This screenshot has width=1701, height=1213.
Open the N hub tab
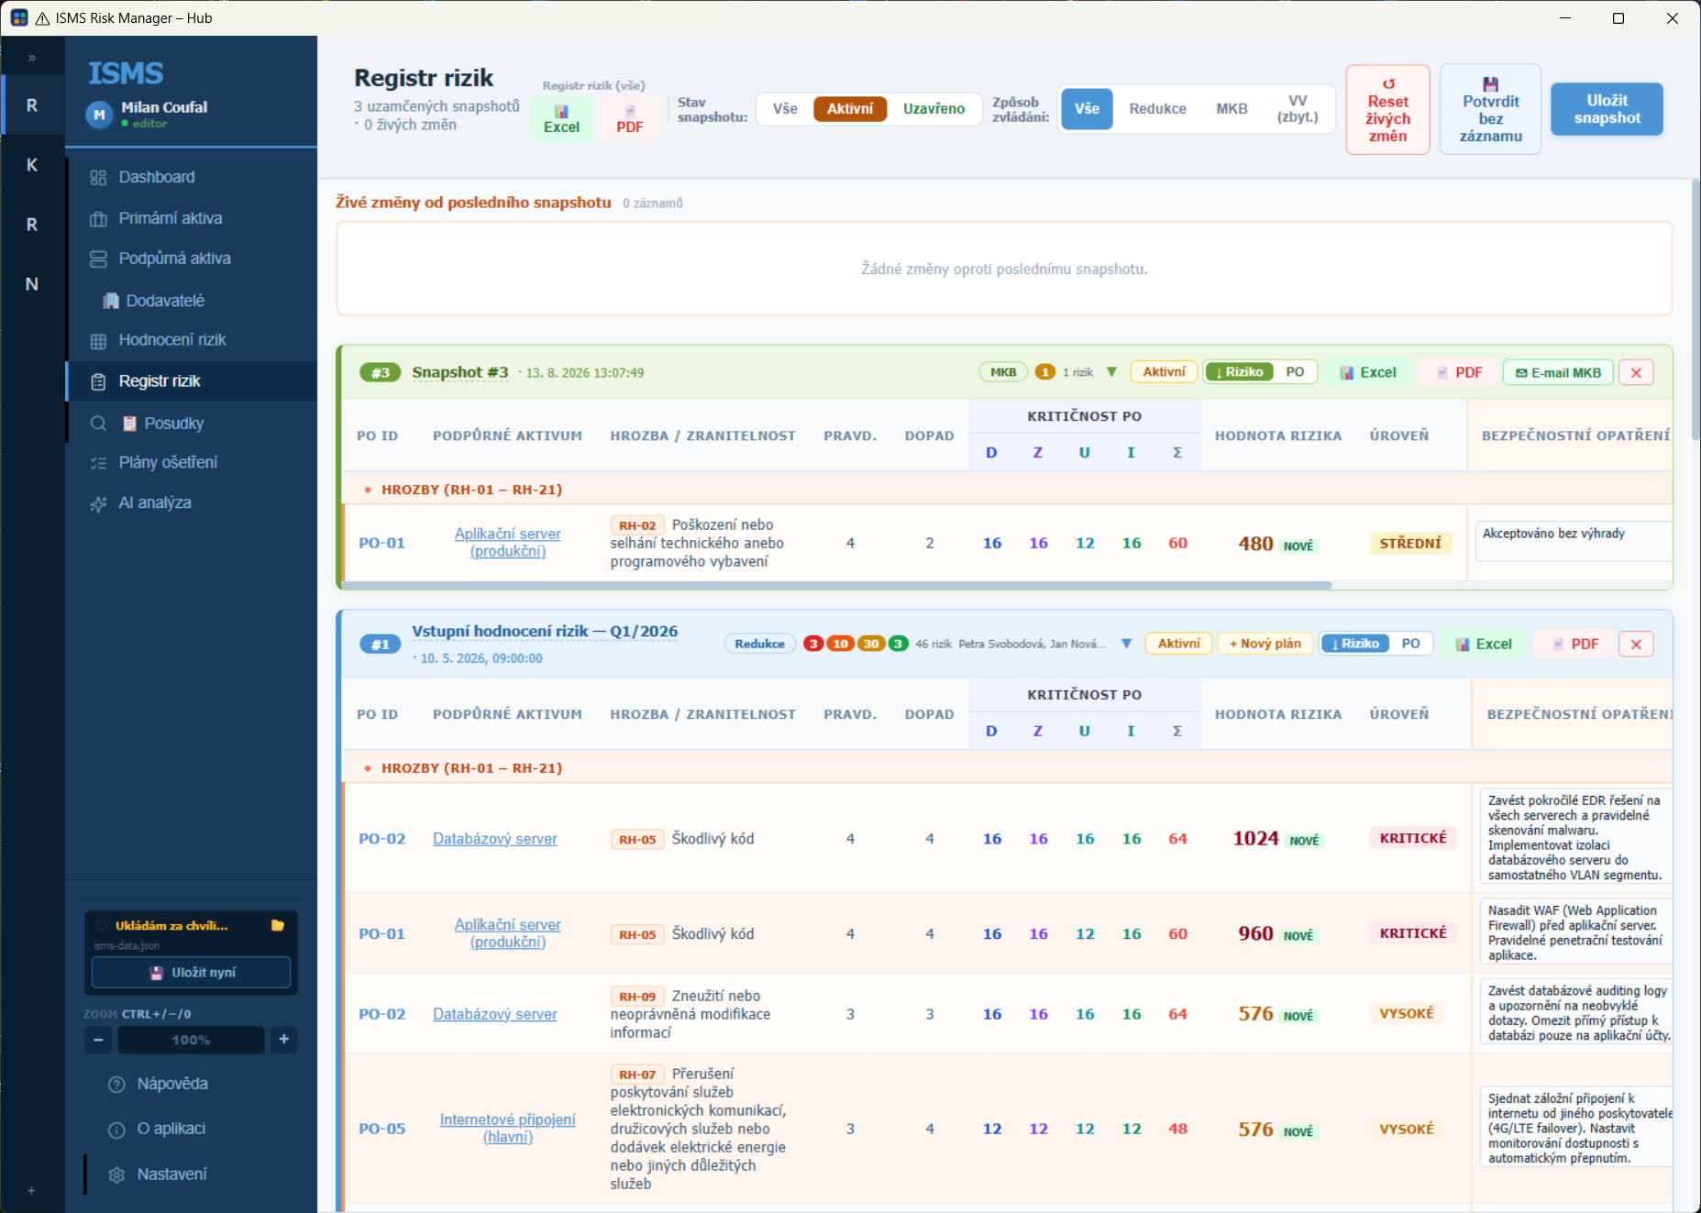[x=32, y=284]
